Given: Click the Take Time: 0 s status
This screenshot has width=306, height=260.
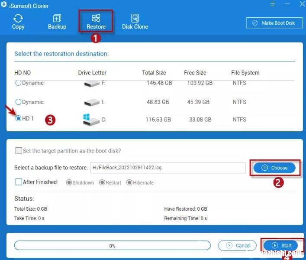Looking at the screenshot, I should [29, 218].
